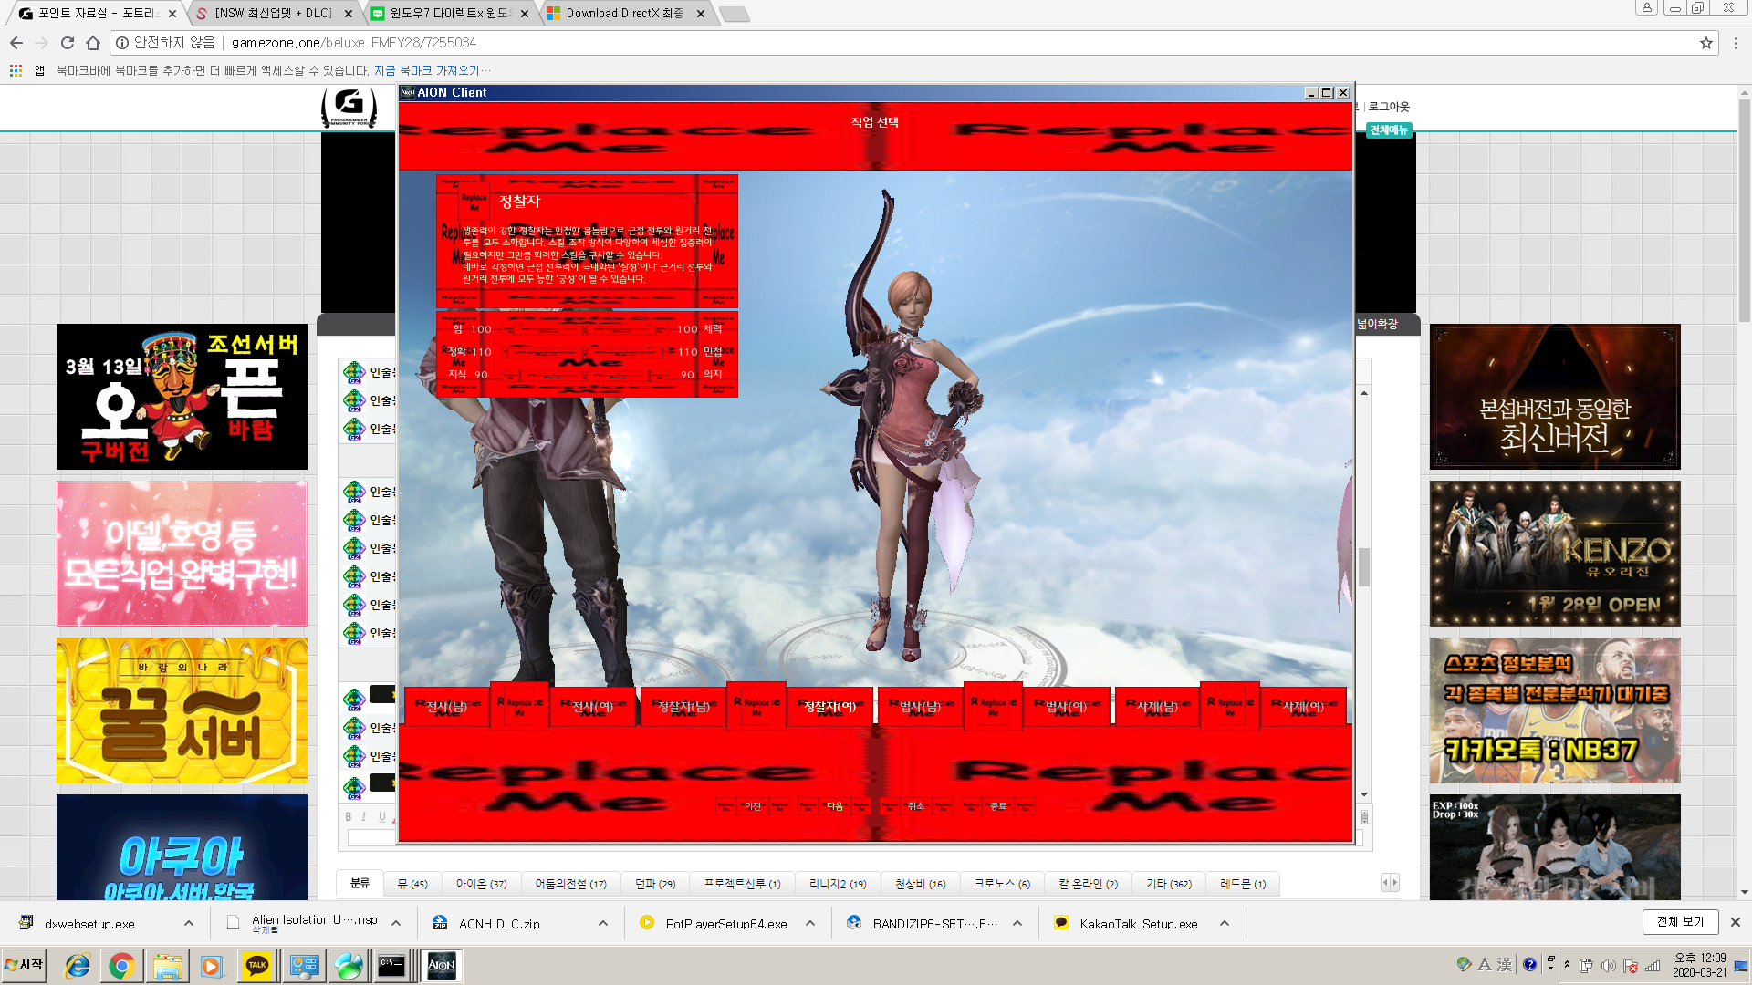The height and width of the screenshot is (985, 1752).
Task: Click the browser address bar URL
Action: [354, 43]
